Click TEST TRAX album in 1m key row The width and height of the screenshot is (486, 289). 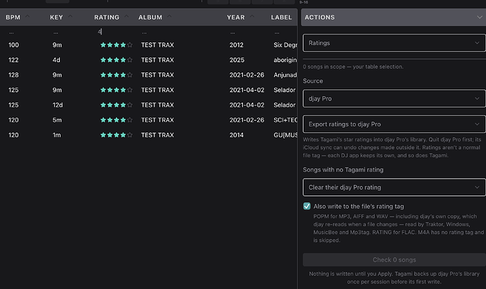(158, 135)
